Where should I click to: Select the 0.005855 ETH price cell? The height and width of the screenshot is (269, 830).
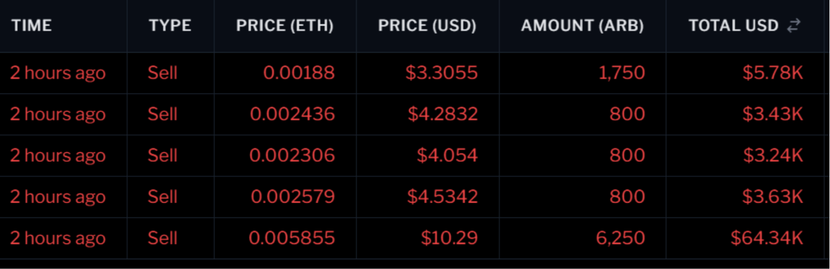click(x=292, y=238)
